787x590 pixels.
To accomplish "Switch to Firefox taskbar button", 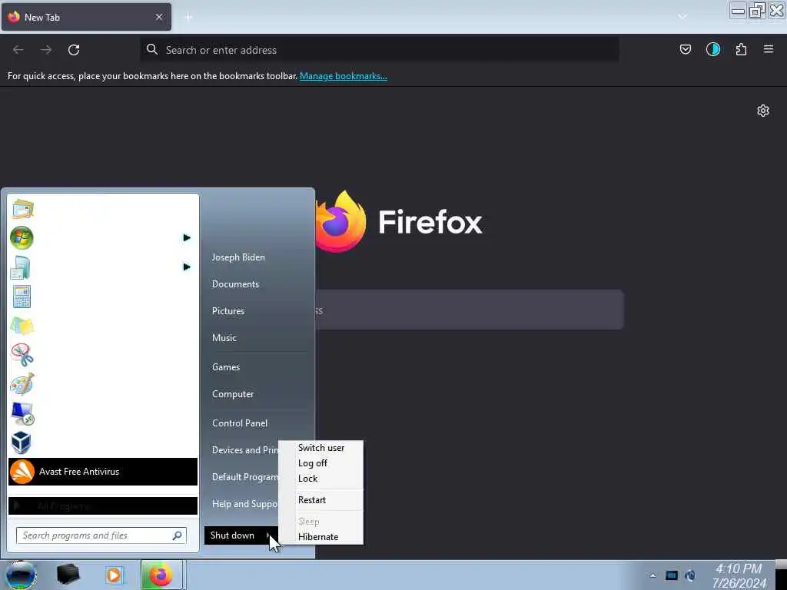I will [161, 575].
